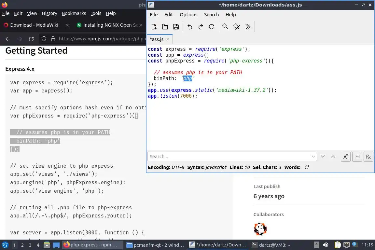Close the ass.js tab
This screenshot has height=250, width=375.
168,39
